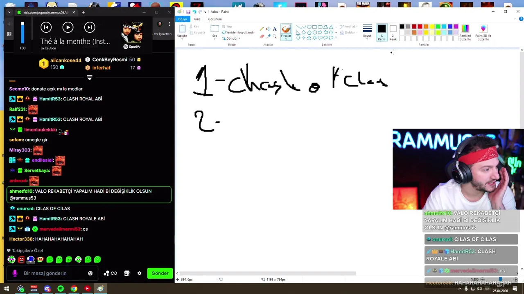Screen dimensions: 524x294
Task: Expand the leaderboard chevron in chat
Action: 89,77
